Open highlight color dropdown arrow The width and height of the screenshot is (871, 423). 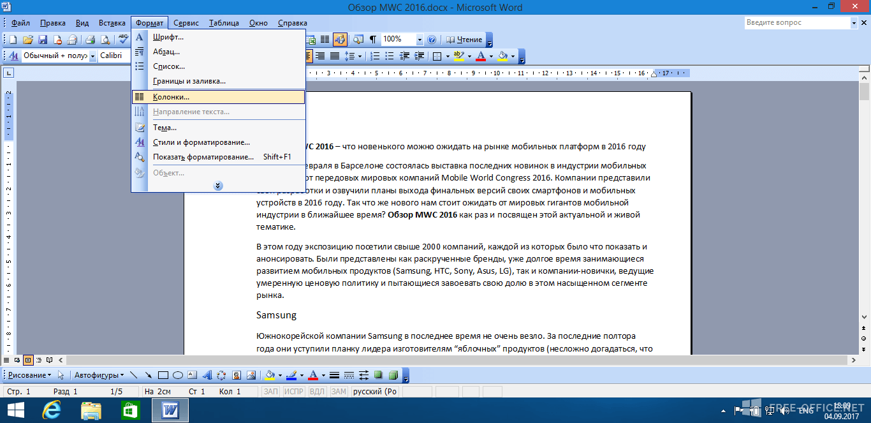(x=469, y=56)
